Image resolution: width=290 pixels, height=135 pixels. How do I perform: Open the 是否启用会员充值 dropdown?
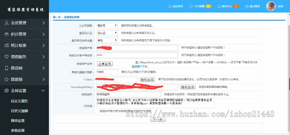[x=107, y=40]
